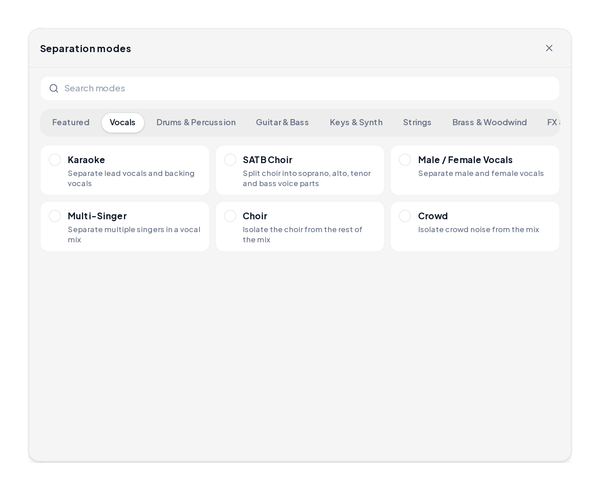600x490 pixels.
Task: Switch to the Guitar & Bass tab
Action: tap(282, 122)
